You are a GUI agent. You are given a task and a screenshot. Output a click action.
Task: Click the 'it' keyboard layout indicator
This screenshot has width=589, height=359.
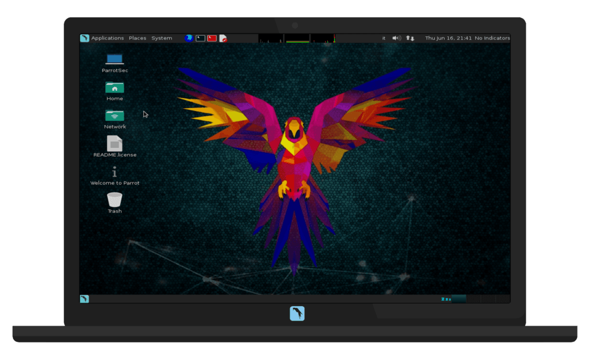click(383, 38)
